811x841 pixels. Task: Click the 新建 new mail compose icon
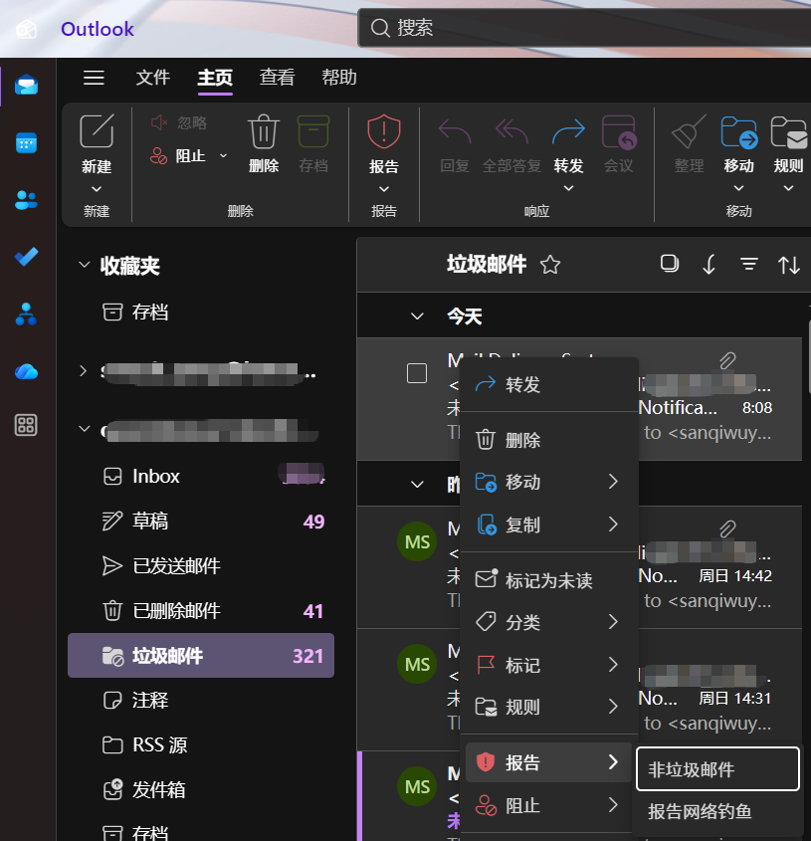click(x=97, y=132)
